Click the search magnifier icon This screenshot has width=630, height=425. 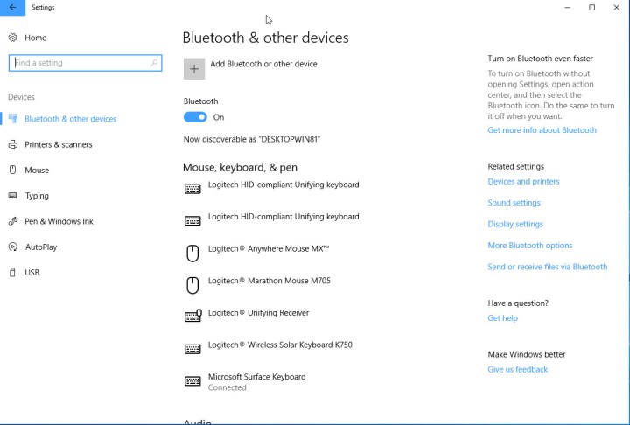[x=155, y=63]
